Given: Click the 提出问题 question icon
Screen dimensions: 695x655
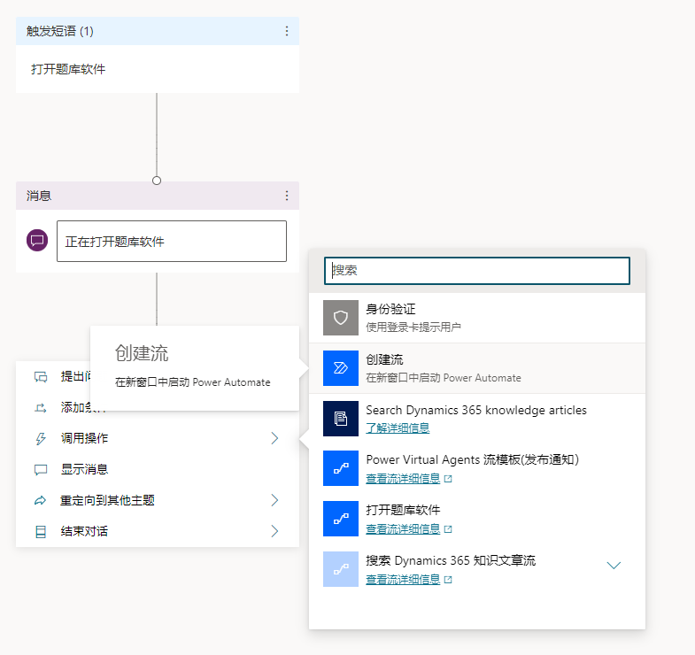Looking at the screenshot, I should tap(41, 377).
